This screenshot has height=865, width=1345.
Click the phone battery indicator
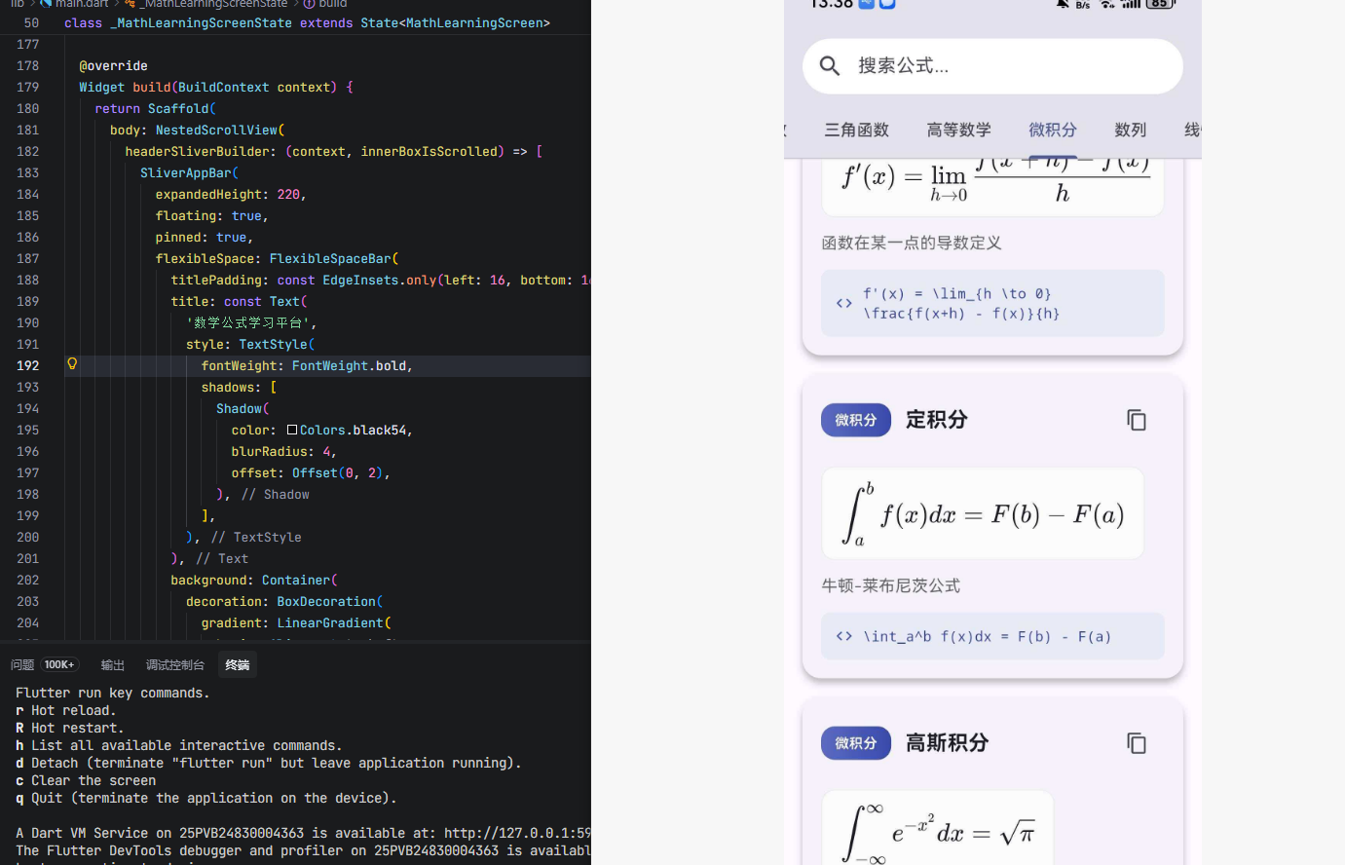click(1161, 4)
